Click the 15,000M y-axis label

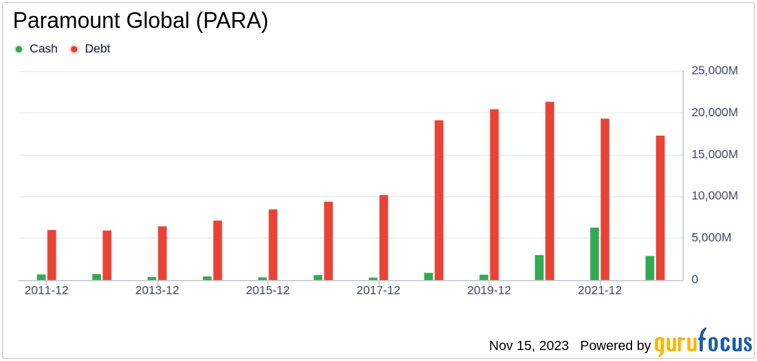tap(714, 155)
